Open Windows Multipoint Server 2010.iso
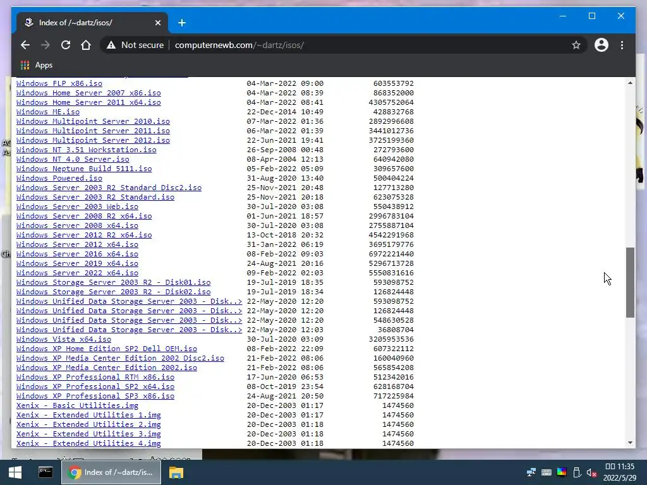The width and height of the screenshot is (647, 485). (x=93, y=121)
